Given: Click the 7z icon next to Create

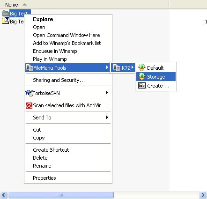Looking at the screenshot, I should click(142, 86).
